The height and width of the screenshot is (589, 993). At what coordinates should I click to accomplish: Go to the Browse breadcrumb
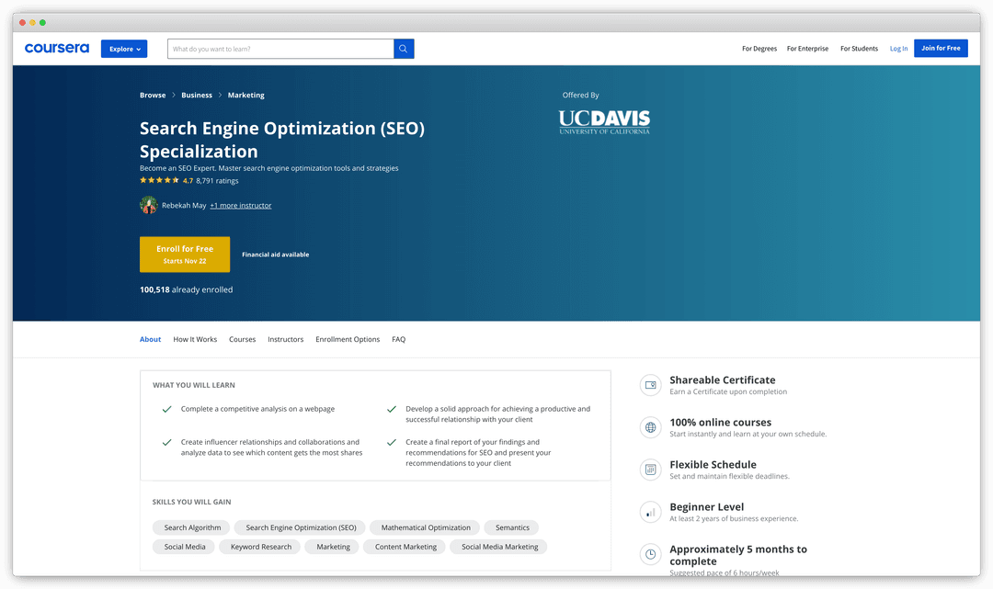(x=153, y=95)
